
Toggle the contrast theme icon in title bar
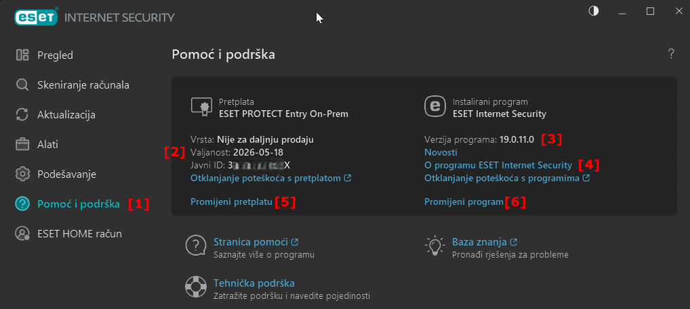[594, 11]
